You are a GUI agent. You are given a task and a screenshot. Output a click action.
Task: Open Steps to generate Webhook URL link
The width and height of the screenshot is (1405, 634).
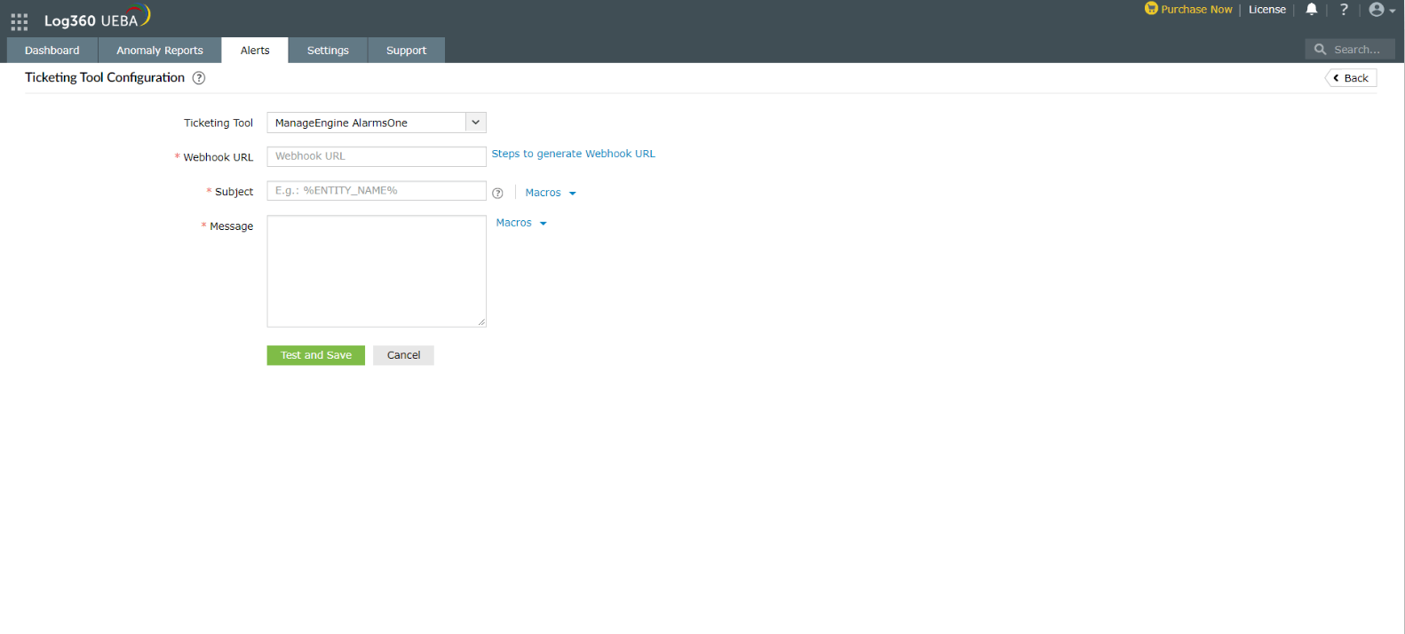point(574,154)
